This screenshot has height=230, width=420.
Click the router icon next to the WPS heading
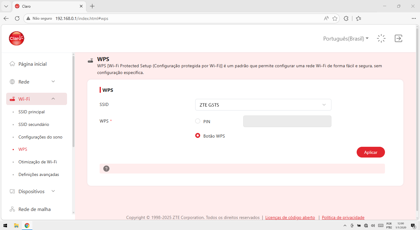pos(90,60)
